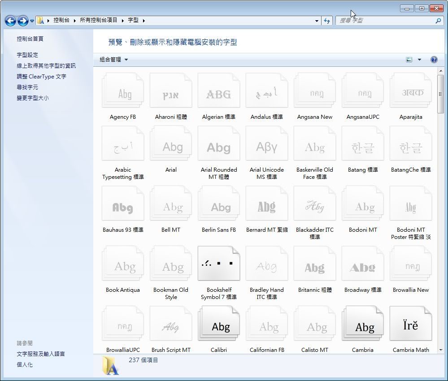
Task: Open the help button in toolbar
Action: [434, 60]
